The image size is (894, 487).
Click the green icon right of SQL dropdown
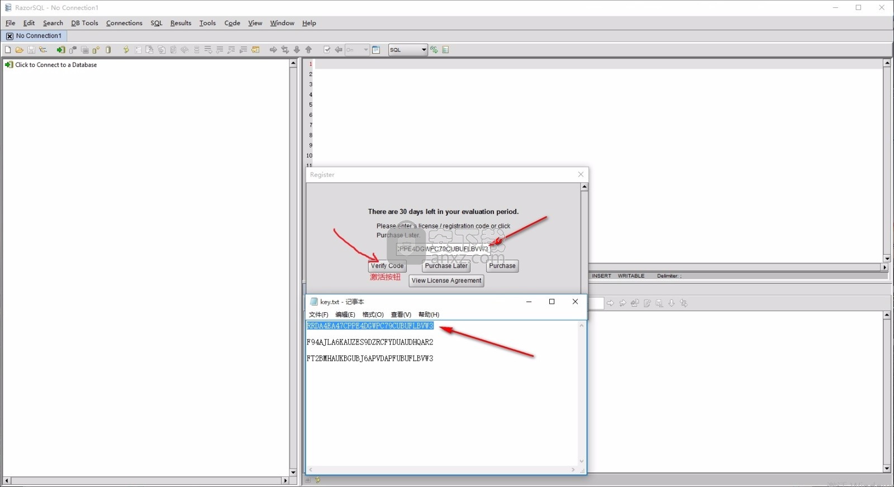[434, 50]
